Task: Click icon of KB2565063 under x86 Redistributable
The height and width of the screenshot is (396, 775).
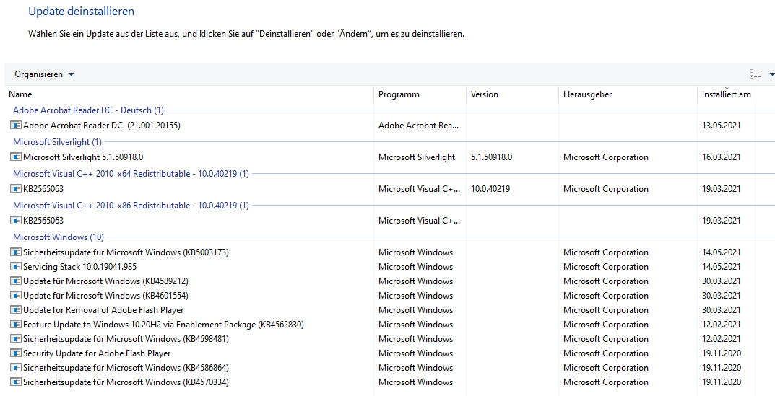Action: [16, 220]
